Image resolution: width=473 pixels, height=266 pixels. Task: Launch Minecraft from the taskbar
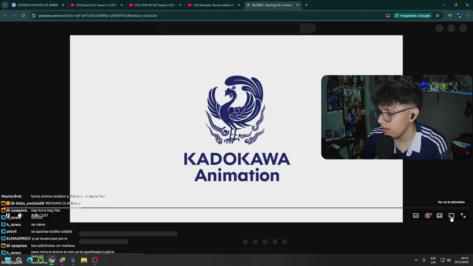click(x=41, y=260)
